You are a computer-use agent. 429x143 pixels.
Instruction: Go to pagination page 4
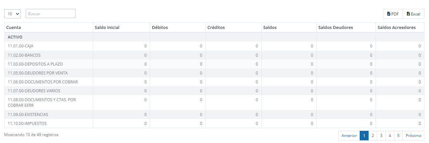click(390, 136)
